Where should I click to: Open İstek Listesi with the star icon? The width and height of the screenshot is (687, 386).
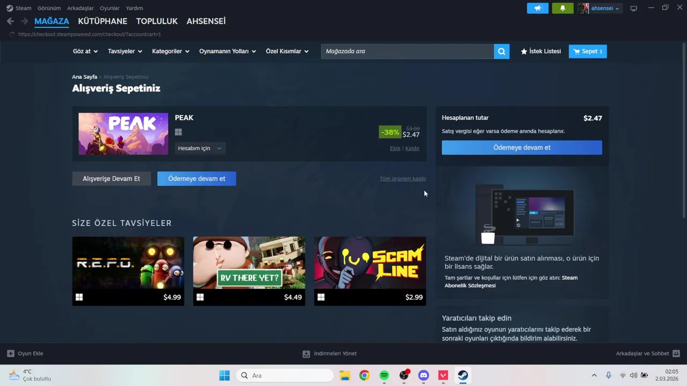pyautogui.click(x=540, y=51)
